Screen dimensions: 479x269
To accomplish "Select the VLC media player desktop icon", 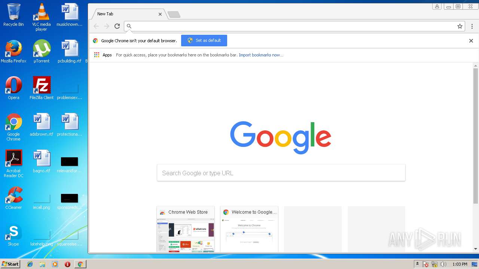I will point(42,17).
